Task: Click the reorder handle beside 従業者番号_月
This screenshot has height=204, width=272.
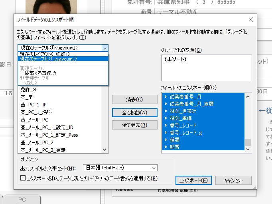Action: (166, 96)
